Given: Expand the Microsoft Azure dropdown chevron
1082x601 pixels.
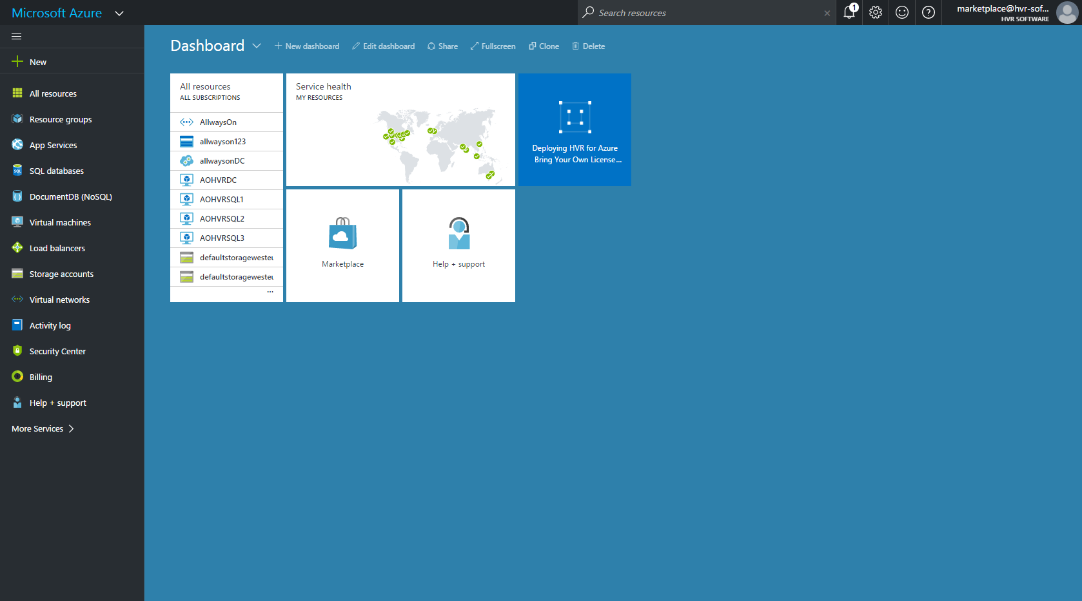Looking at the screenshot, I should click(x=119, y=13).
